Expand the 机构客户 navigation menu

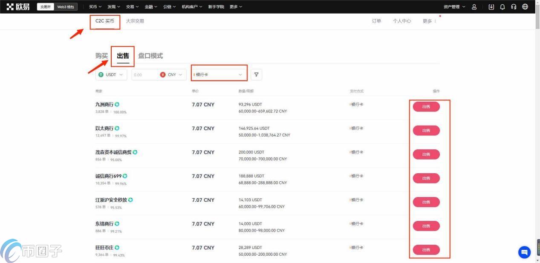pos(192,7)
